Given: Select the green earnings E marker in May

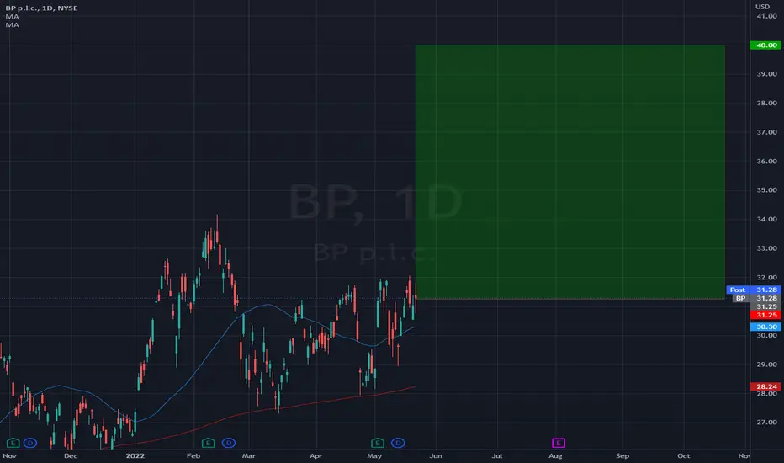Looking at the screenshot, I should (x=378, y=443).
